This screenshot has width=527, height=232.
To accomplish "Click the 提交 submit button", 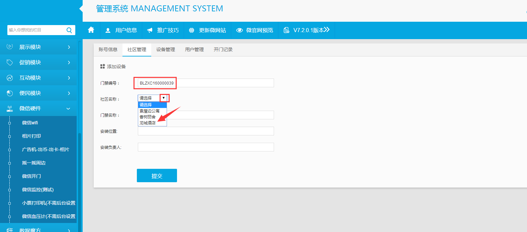I will 157,176.
